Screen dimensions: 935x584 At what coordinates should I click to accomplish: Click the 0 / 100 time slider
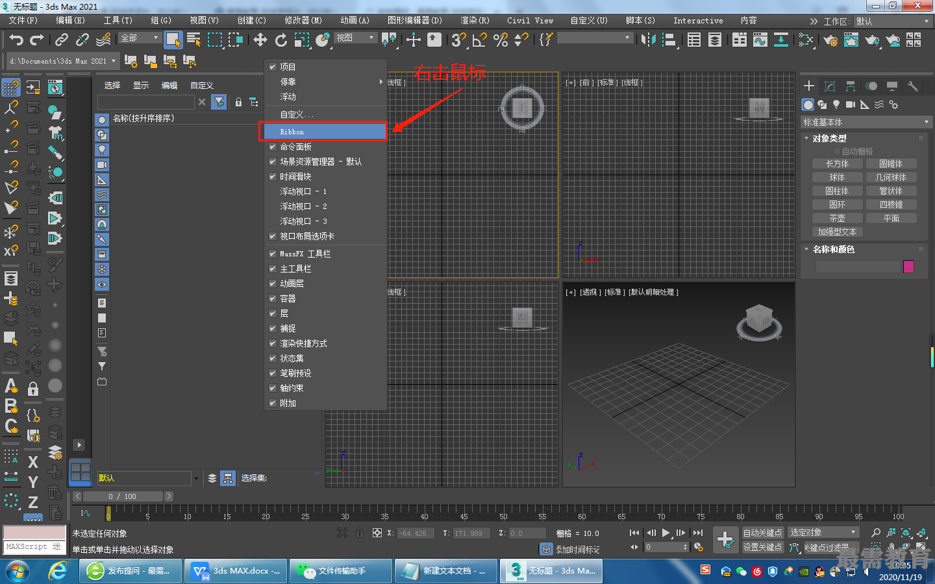(x=122, y=496)
